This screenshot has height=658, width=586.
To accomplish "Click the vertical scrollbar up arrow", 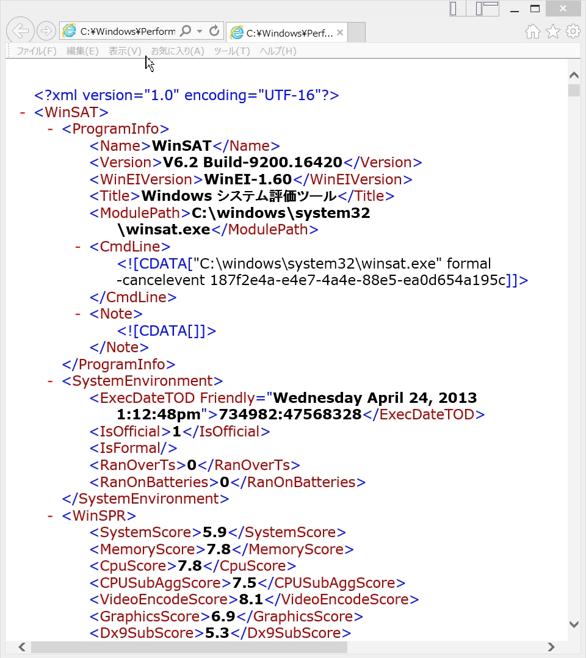I will coord(574,76).
